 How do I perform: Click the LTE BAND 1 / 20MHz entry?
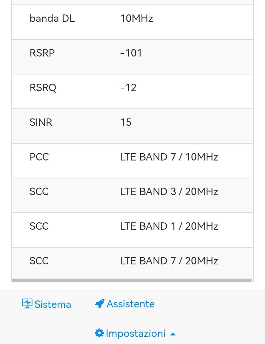click(169, 226)
